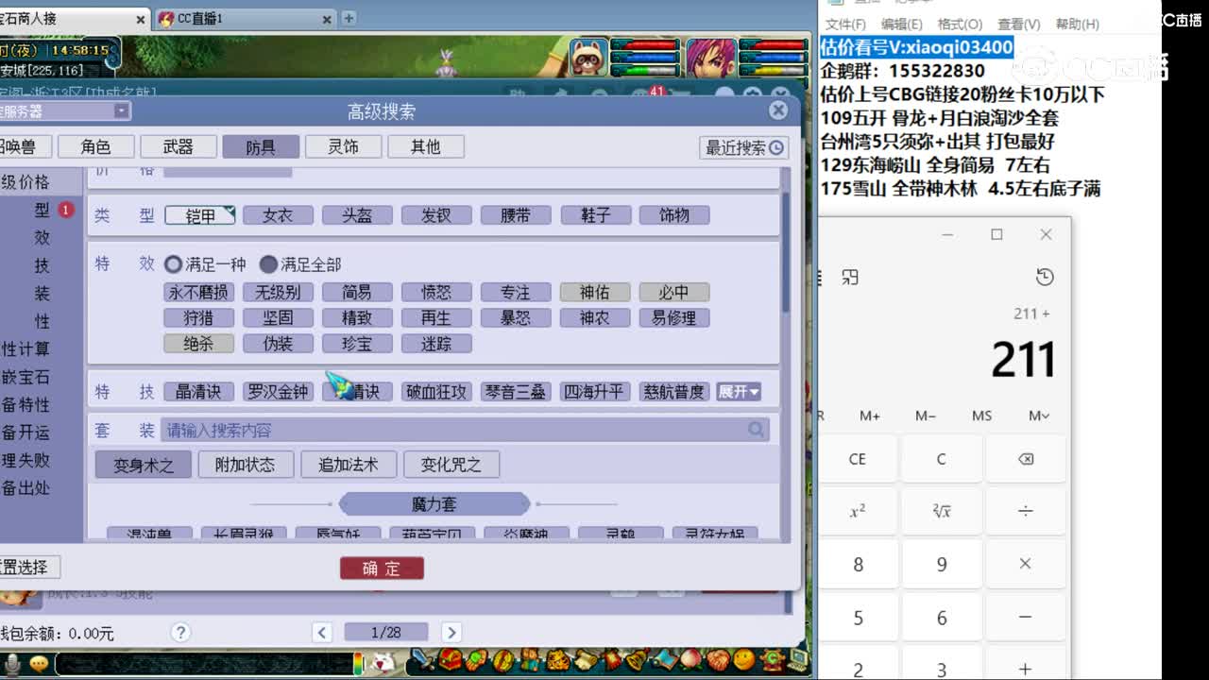Click the 套装 search input field
The width and height of the screenshot is (1209, 680).
click(425, 431)
